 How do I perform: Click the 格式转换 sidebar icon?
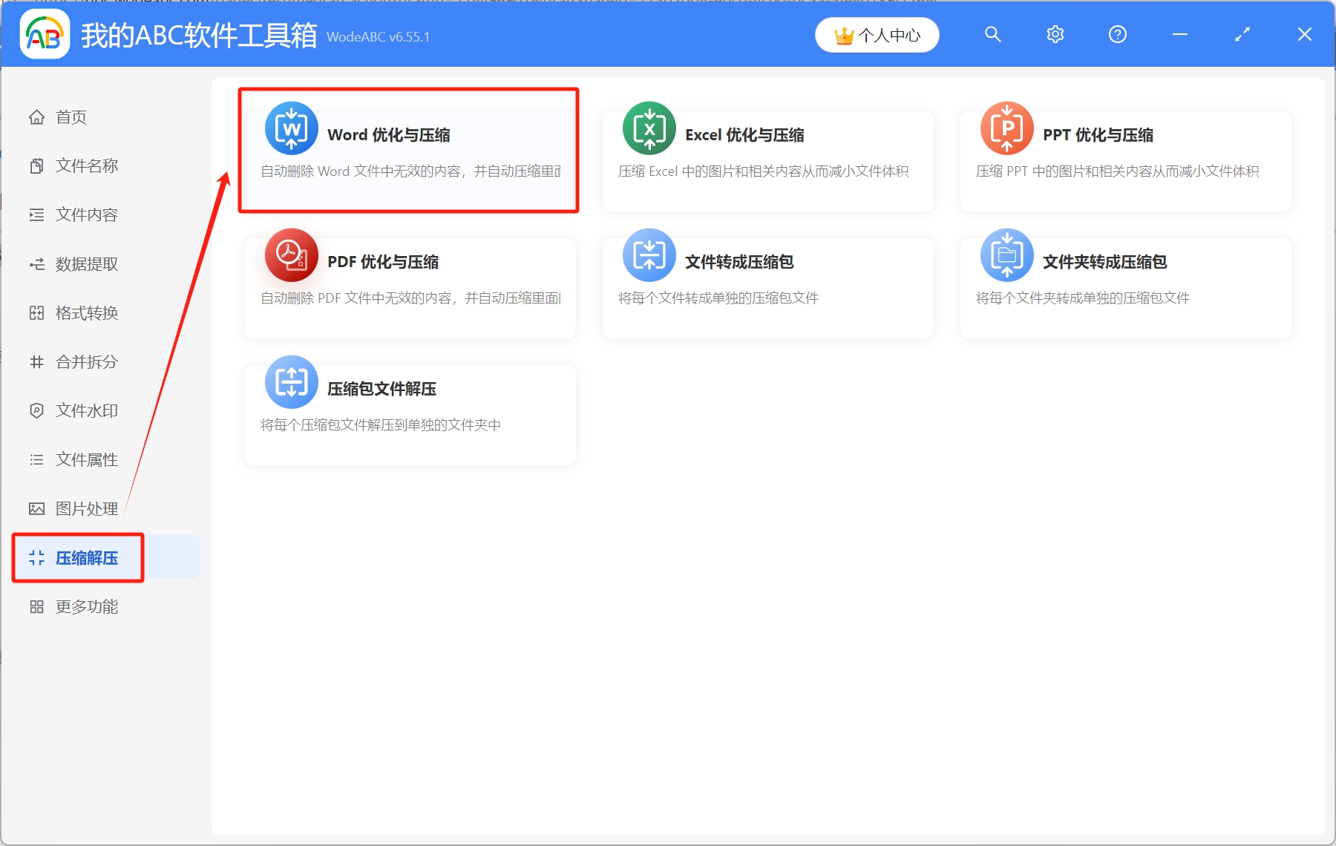pos(36,312)
